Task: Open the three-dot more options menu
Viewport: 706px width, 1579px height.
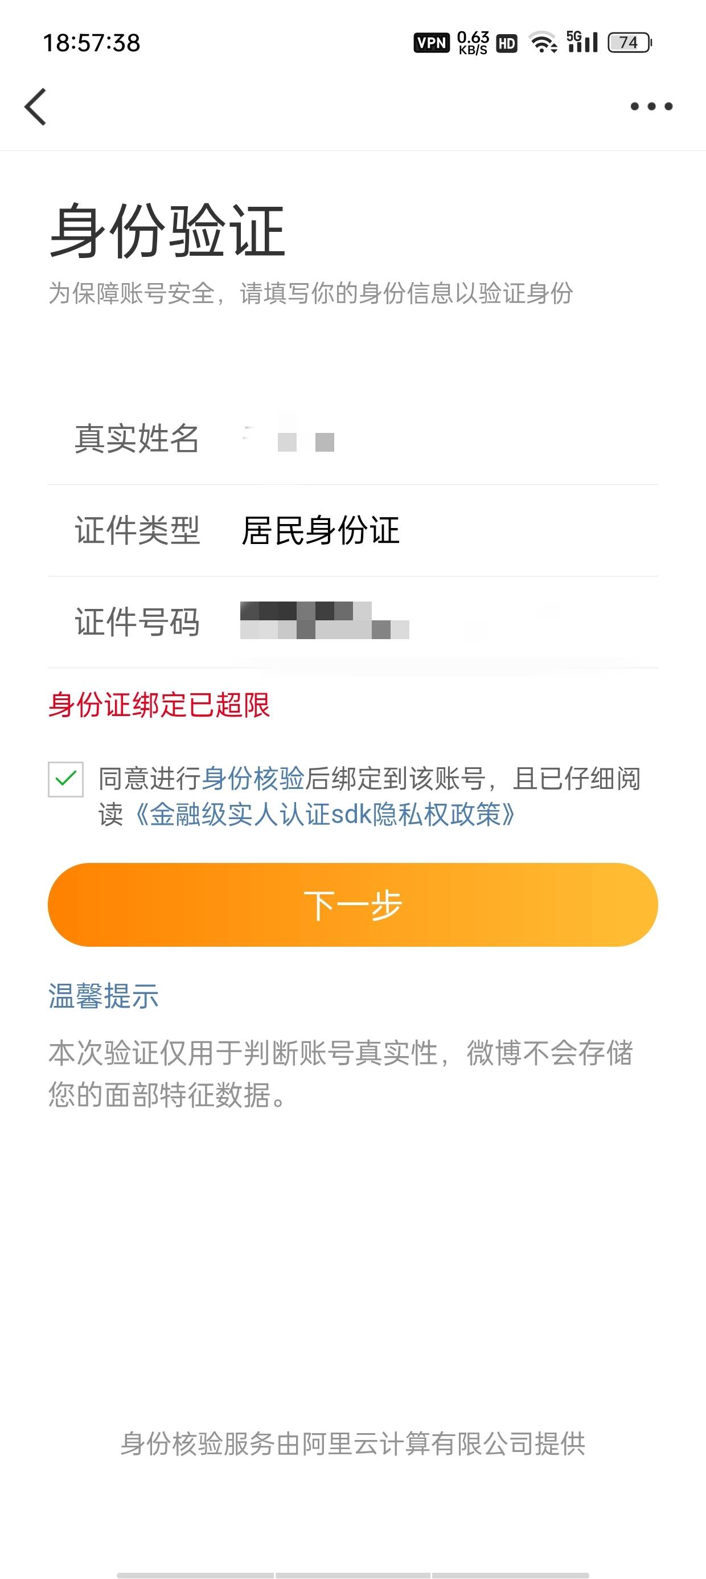Action: [651, 107]
